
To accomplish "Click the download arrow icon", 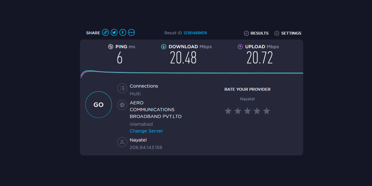I will tap(164, 47).
